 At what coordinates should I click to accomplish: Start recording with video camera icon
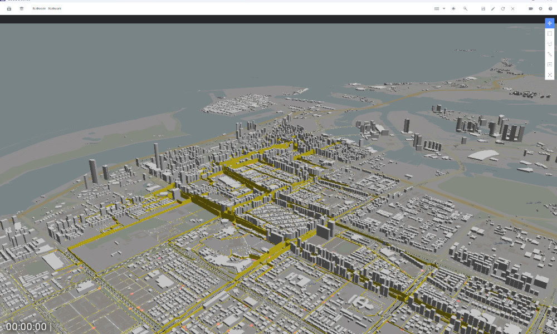click(x=531, y=9)
